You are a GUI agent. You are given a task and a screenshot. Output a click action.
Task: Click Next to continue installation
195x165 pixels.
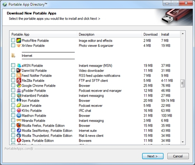(153, 156)
